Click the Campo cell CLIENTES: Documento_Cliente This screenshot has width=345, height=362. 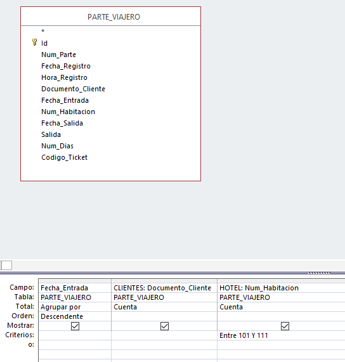tap(164, 288)
